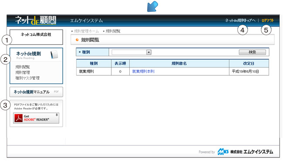This screenshot has width=283, height=167.
Task: Select 種別マスタ管理 in the sidebar
Action: (x=27, y=78)
